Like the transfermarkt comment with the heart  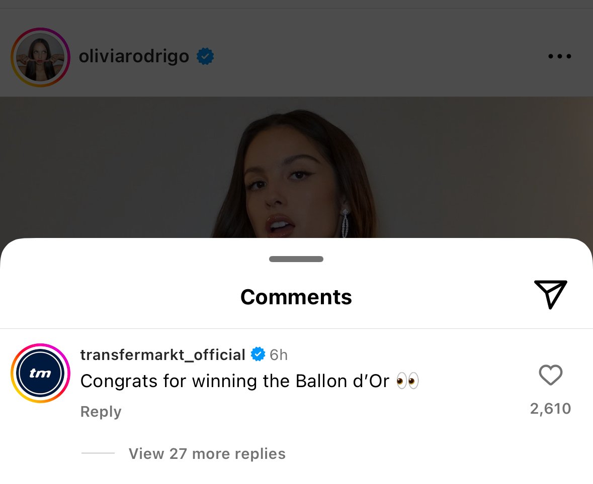tap(551, 375)
